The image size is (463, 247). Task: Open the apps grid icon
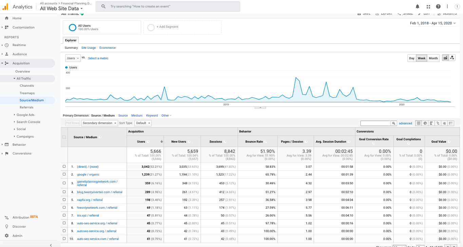click(x=428, y=6)
